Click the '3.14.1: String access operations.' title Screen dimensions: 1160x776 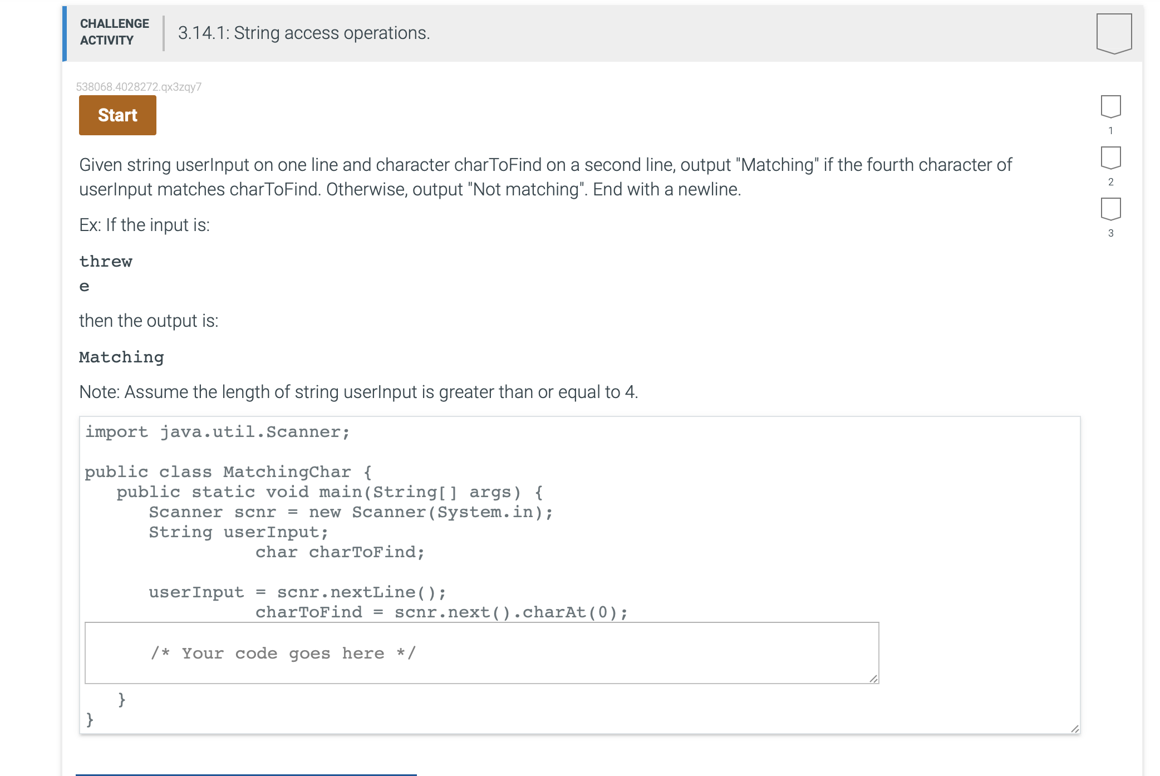coord(304,33)
